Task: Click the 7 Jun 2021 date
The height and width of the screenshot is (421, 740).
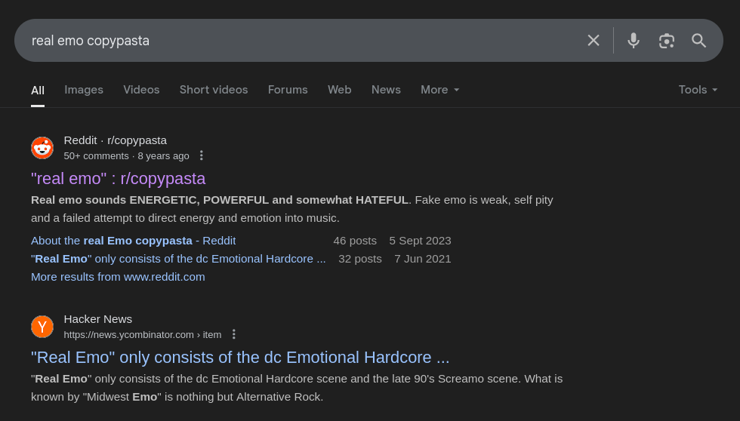Action: coord(422,259)
